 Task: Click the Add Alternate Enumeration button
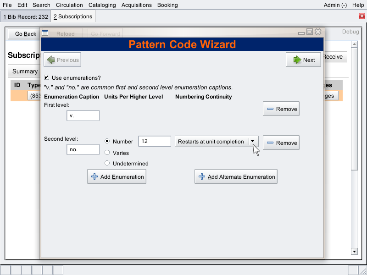tap(236, 177)
